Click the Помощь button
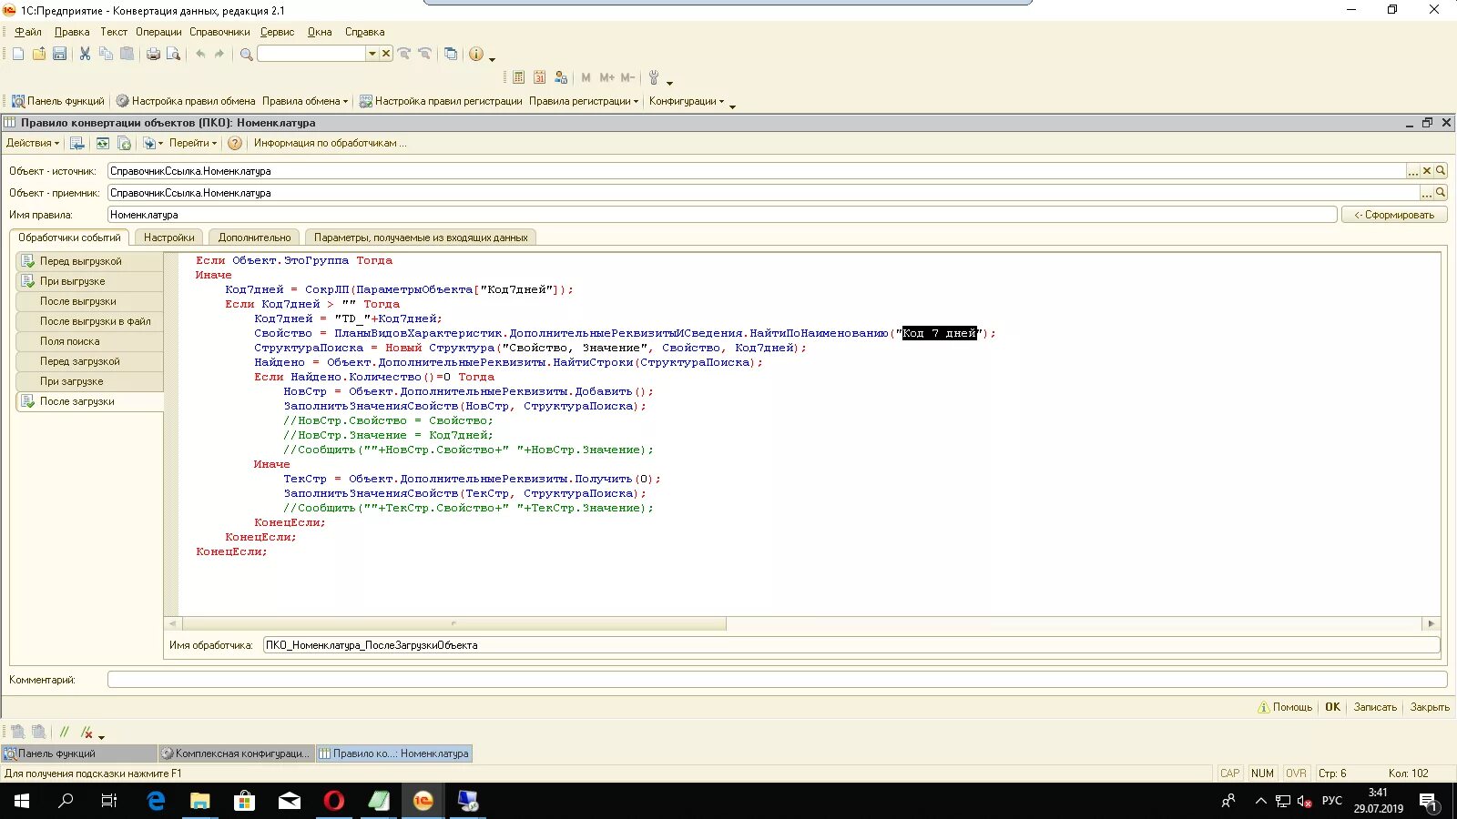Viewport: 1457px width, 819px height. click(x=1285, y=707)
